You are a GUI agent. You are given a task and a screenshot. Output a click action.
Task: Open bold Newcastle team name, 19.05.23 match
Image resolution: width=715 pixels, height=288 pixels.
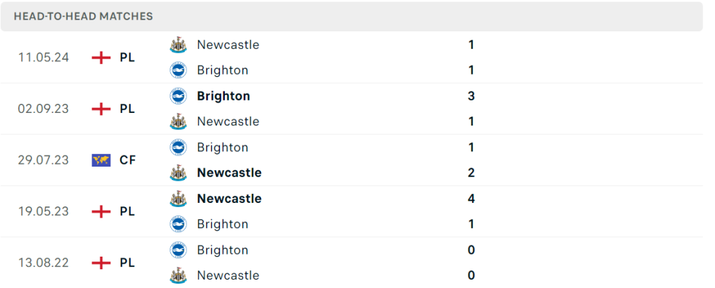point(229,199)
